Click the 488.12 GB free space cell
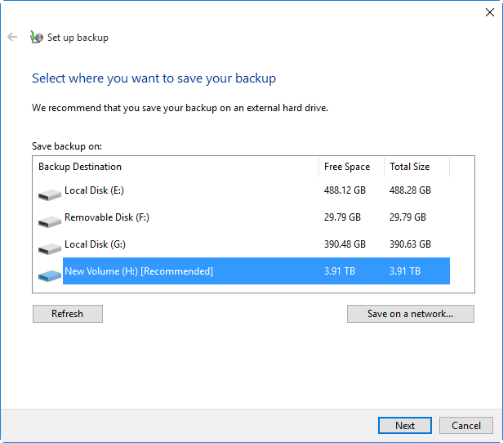Viewport: 503px width, 443px height. click(345, 190)
